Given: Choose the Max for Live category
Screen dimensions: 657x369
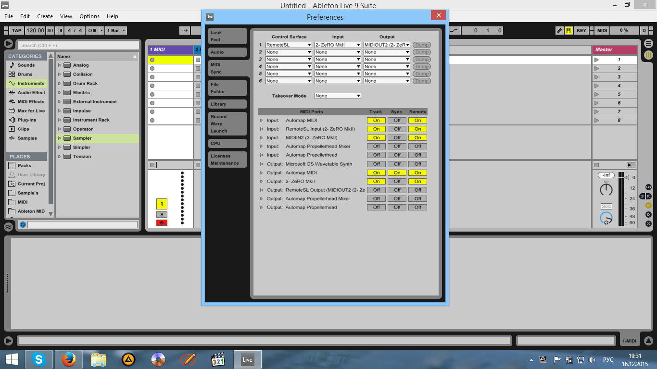Looking at the screenshot, I should (27, 111).
